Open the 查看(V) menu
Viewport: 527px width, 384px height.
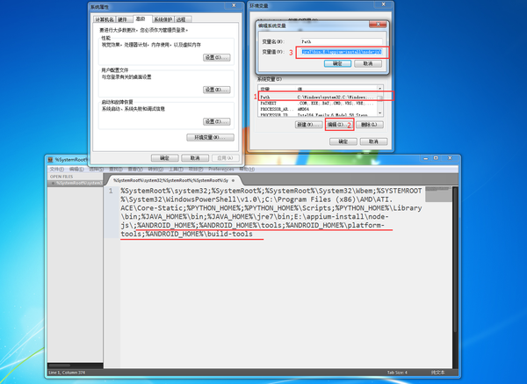(x=135, y=169)
